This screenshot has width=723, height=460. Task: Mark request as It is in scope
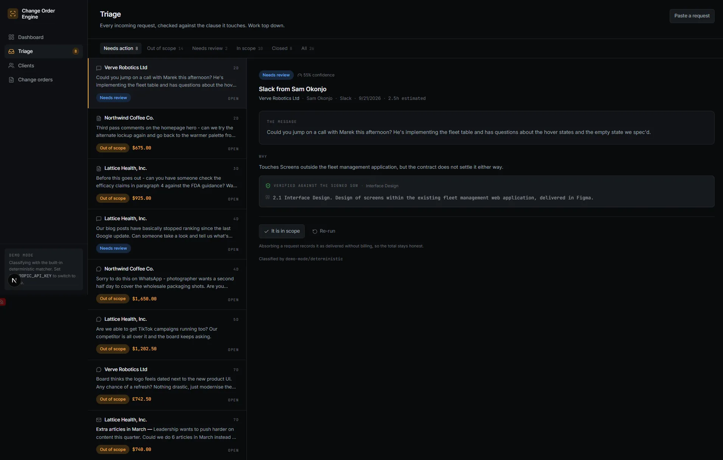282,231
